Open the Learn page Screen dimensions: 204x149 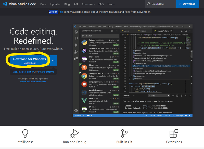111,4
